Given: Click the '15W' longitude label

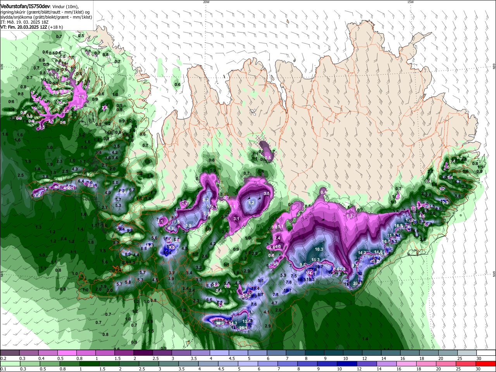Looking at the screenshot, I should (410, 2).
